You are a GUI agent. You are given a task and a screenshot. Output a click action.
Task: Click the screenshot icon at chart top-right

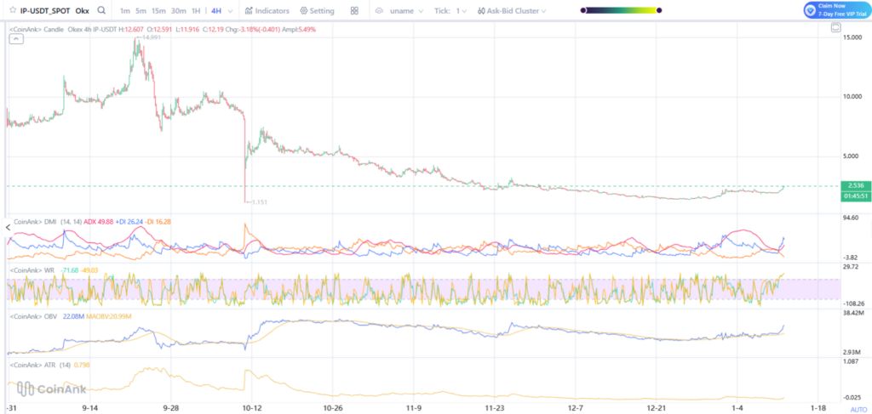pos(835,28)
